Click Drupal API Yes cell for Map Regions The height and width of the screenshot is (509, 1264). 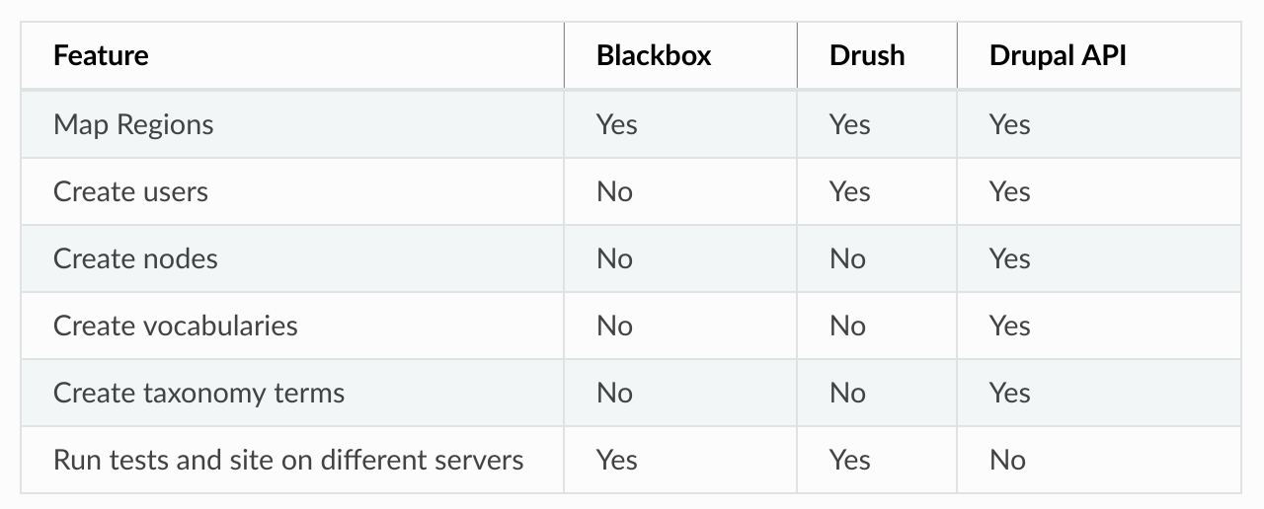click(1010, 125)
